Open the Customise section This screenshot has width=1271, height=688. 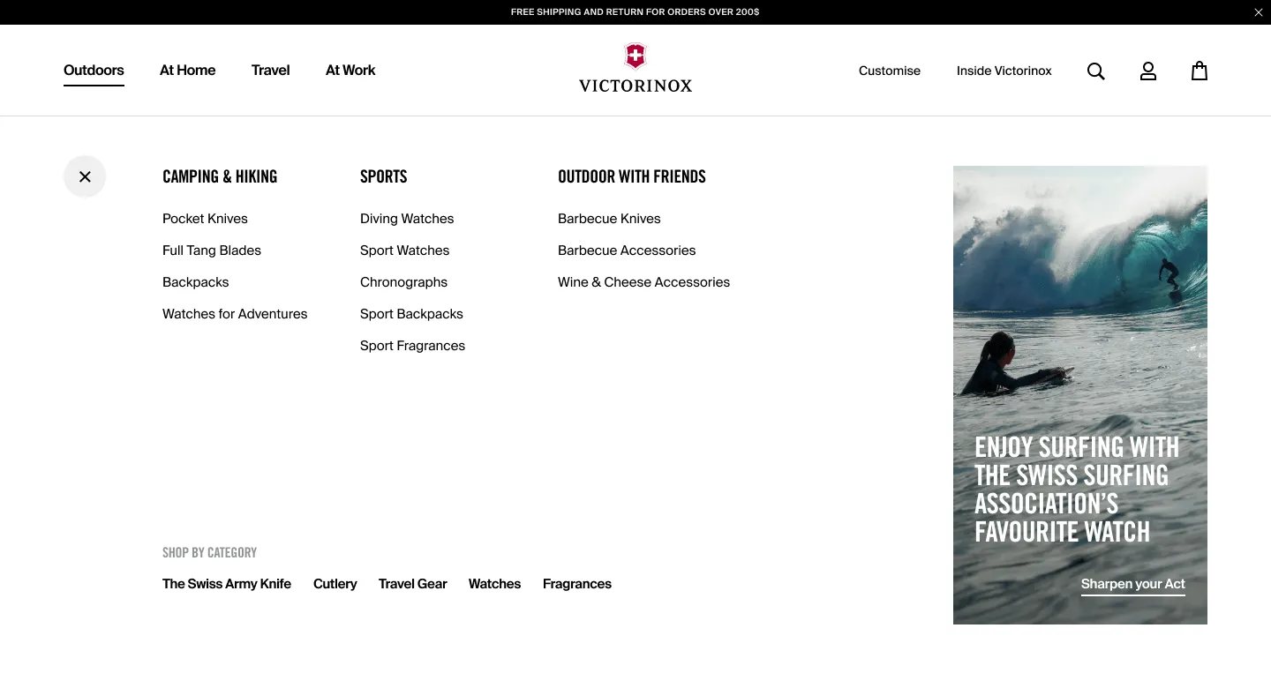[x=890, y=71]
